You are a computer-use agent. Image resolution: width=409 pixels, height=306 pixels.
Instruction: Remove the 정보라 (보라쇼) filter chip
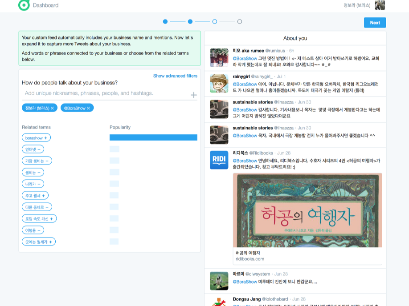(53, 108)
